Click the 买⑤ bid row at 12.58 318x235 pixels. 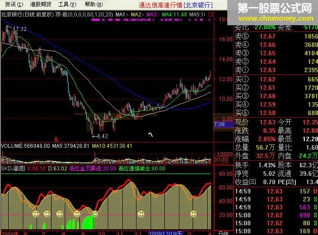tap(276, 113)
